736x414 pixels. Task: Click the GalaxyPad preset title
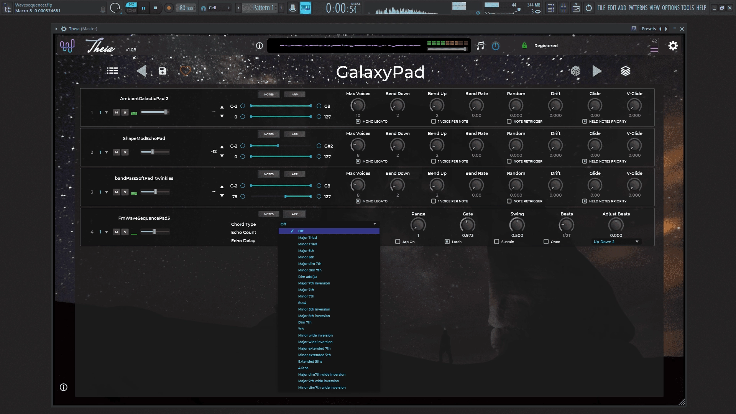pos(380,72)
